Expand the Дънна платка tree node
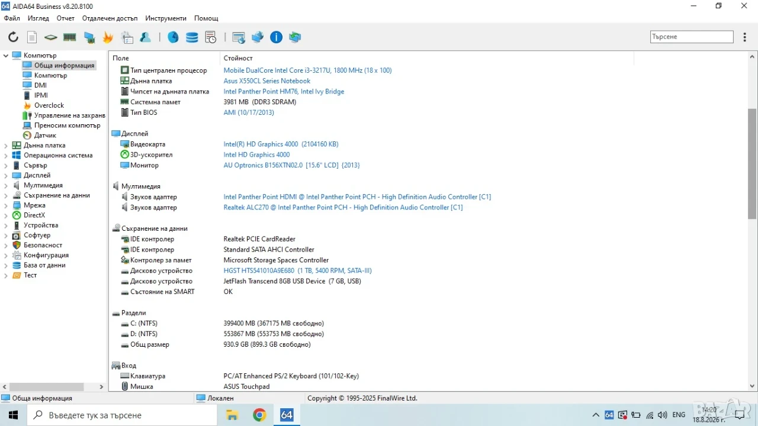Viewport: 758px width, 426px height. click(6, 146)
